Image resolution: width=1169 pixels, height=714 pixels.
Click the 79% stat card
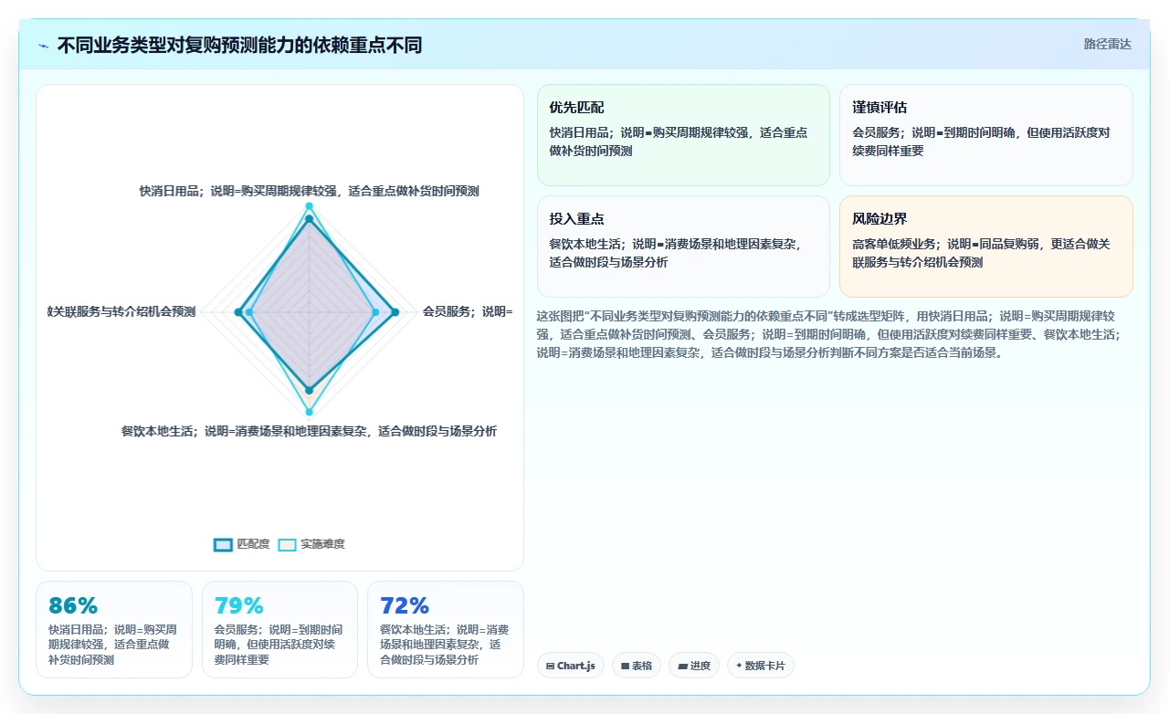pyautogui.click(x=279, y=630)
